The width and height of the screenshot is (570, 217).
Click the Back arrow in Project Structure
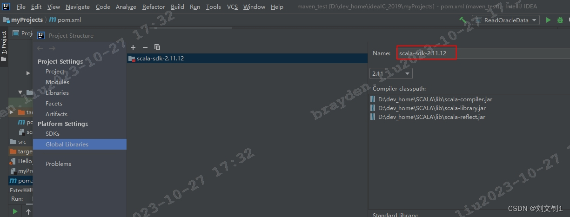tap(40, 48)
